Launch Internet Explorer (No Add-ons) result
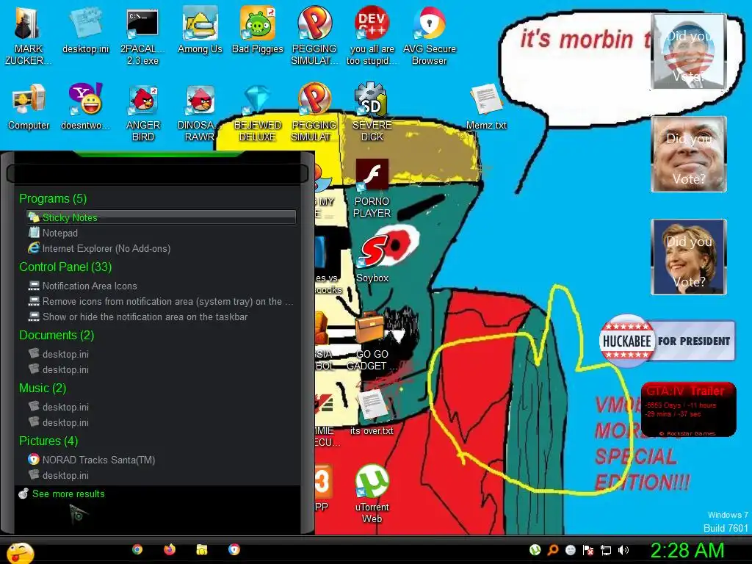This screenshot has width=752, height=564. 161,248
